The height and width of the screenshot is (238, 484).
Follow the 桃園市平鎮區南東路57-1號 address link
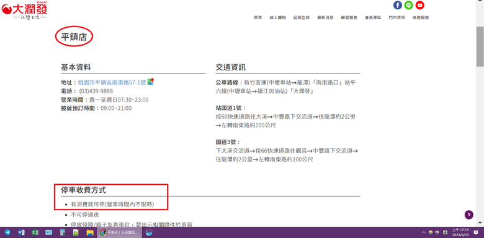(112, 82)
